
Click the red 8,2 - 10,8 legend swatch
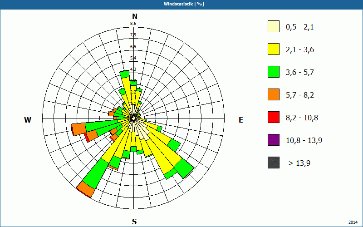pos(274,117)
